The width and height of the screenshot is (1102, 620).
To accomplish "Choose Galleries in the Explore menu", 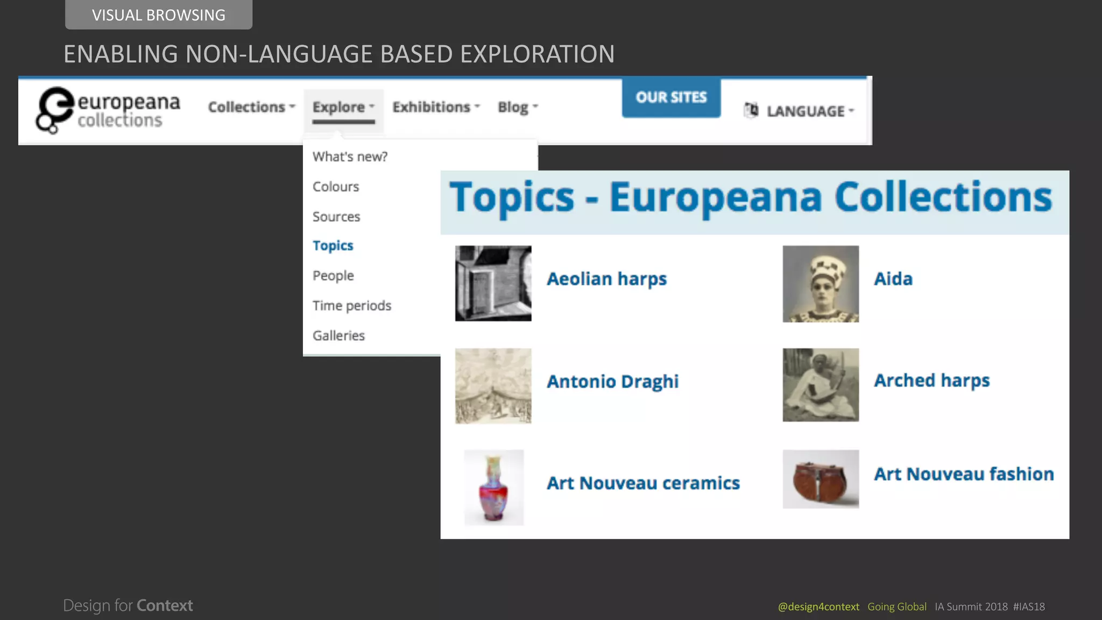I will [x=338, y=335].
